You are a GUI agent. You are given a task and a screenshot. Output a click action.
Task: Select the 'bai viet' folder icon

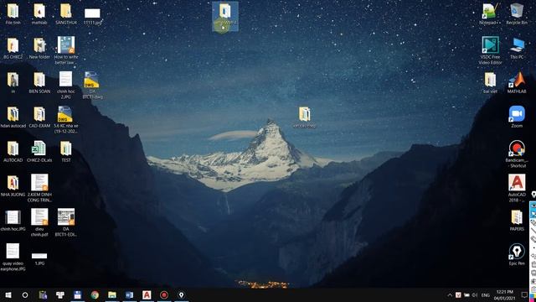coord(490,82)
